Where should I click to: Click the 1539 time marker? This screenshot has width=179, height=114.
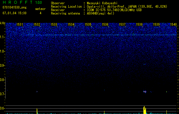(x=156, y=24)
